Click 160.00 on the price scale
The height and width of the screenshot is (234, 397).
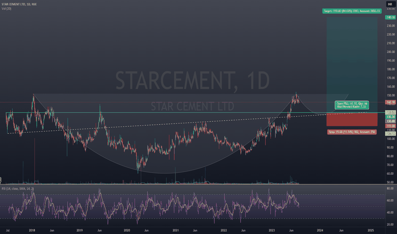point(391,86)
